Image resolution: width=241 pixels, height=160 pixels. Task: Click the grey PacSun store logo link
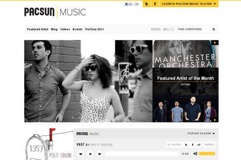(x=156, y=29)
